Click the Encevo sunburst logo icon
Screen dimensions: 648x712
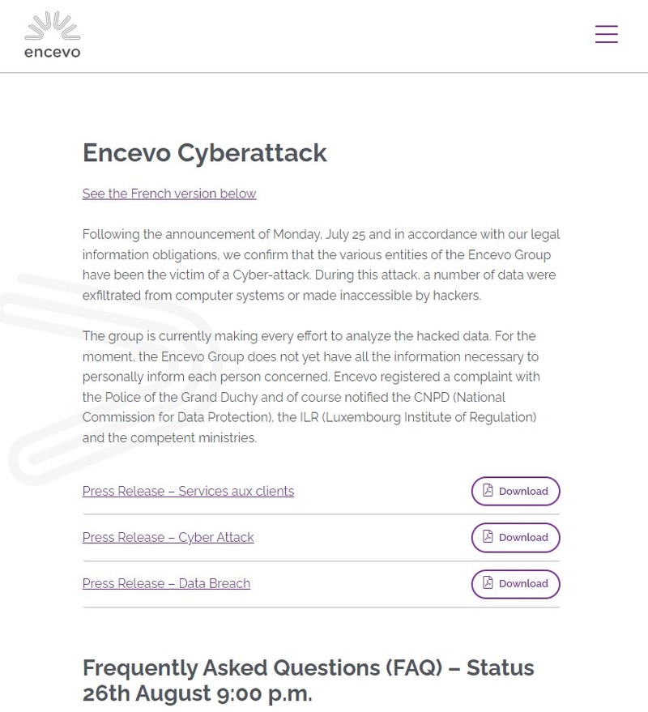click(x=52, y=26)
